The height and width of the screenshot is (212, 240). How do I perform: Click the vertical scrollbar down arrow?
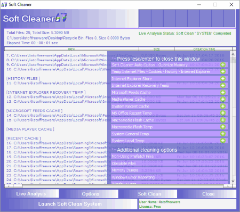[233, 181]
